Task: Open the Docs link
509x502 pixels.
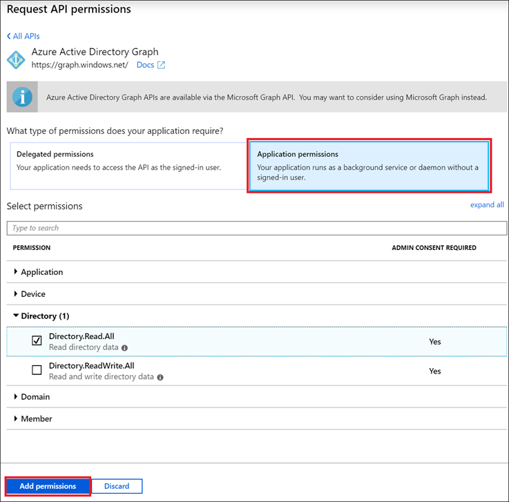Action: (145, 65)
